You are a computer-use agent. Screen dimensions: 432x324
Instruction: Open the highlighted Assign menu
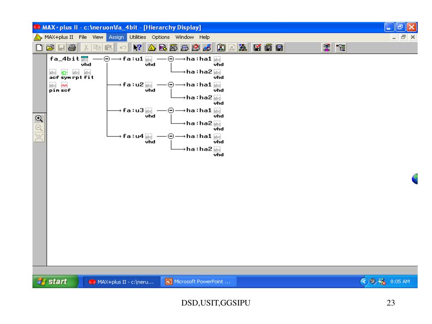click(x=116, y=37)
